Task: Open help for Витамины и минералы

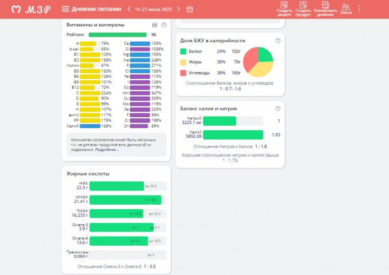Action: [164, 25]
